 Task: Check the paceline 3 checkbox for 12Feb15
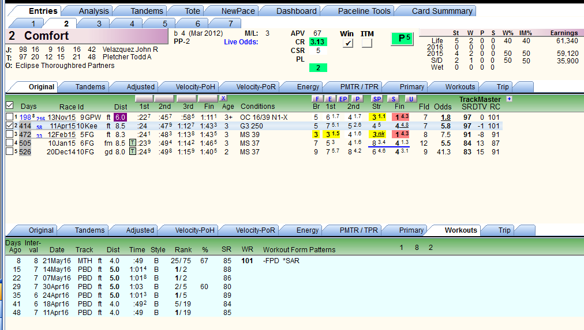(x=10, y=134)
